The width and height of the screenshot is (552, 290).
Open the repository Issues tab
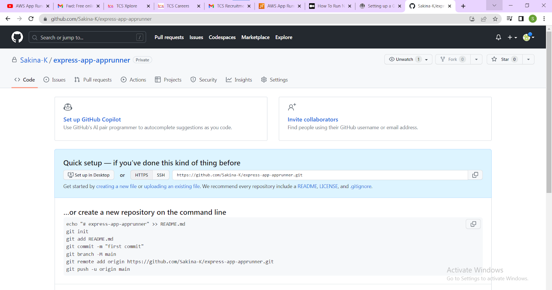[x=55, y=80]
